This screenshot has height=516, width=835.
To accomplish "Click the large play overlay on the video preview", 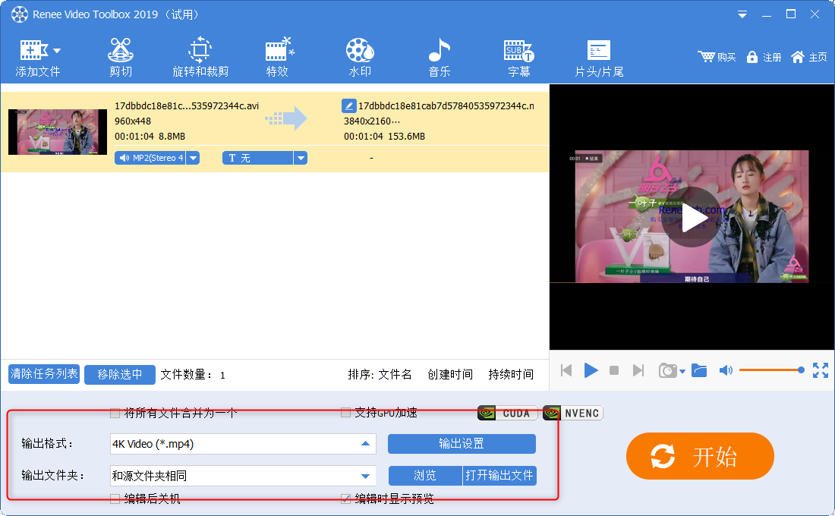I will point(692,217).
